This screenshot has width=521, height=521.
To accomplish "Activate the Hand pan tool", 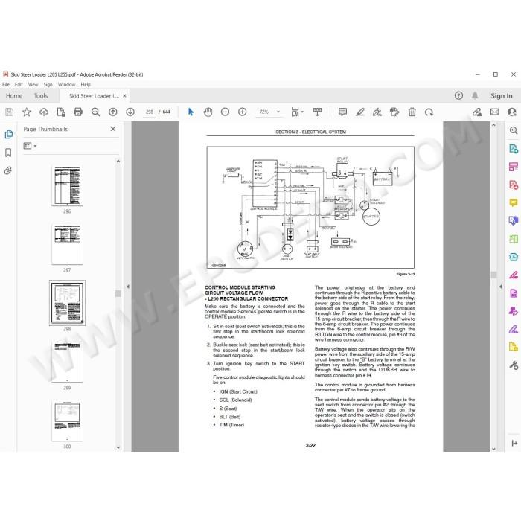I will 208,112.
